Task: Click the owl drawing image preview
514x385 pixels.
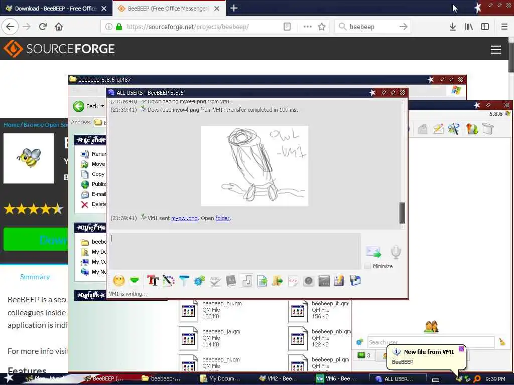Action: 254,166
